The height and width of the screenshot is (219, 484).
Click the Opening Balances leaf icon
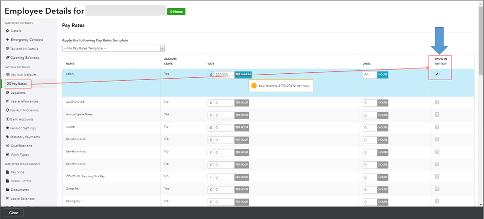8,58
